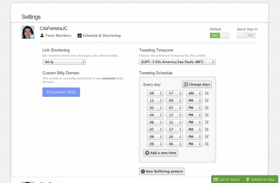Open the hour dropdown showing 12

click(x=155, y=100)
